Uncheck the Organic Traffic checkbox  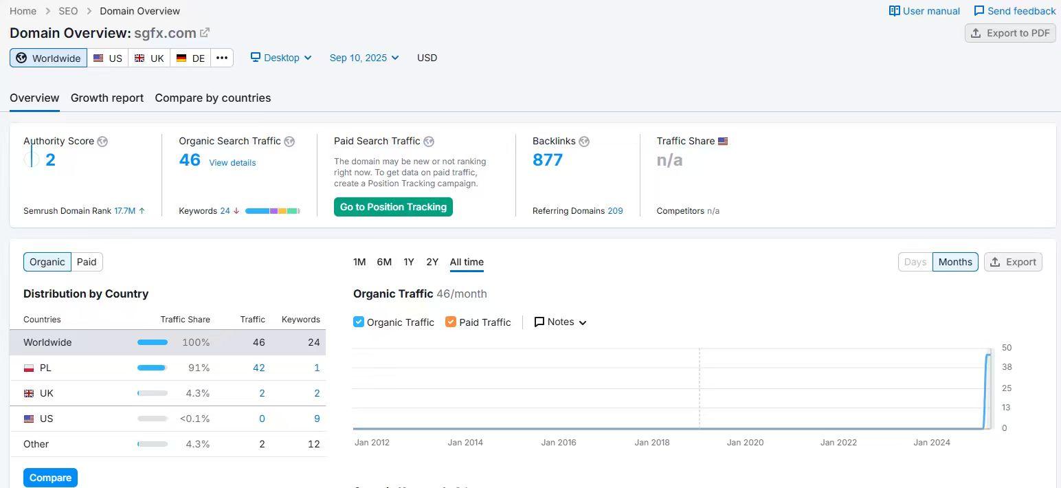coord(359,322)
